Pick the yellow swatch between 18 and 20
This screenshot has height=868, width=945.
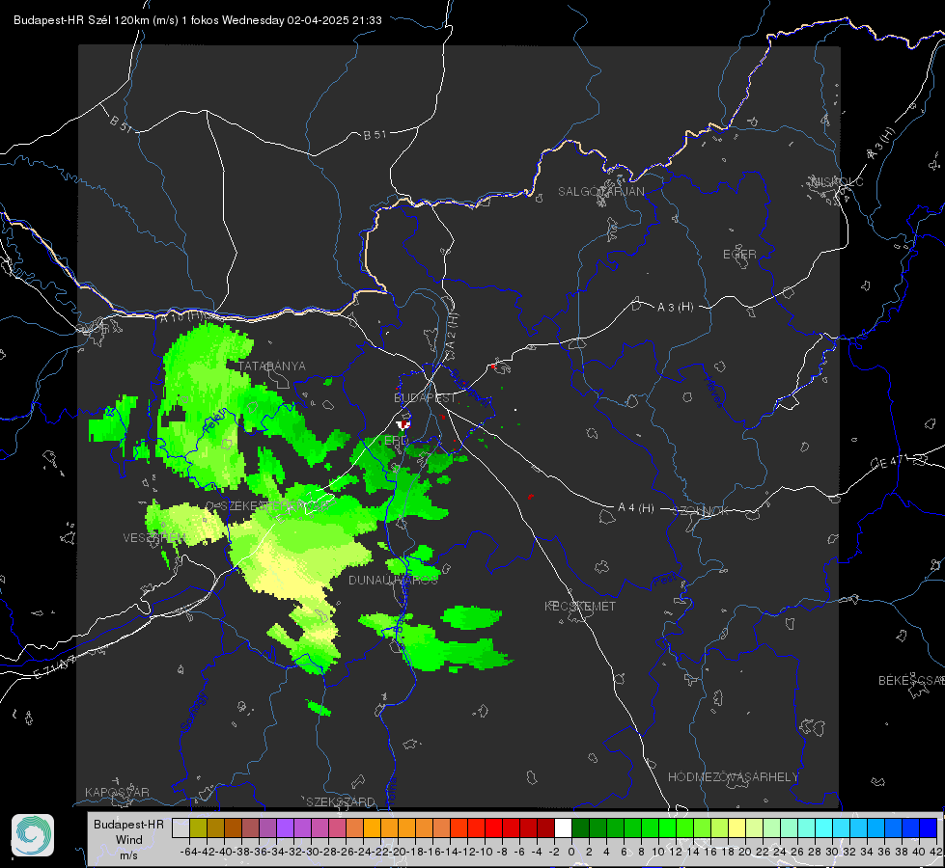pos(737,827)
